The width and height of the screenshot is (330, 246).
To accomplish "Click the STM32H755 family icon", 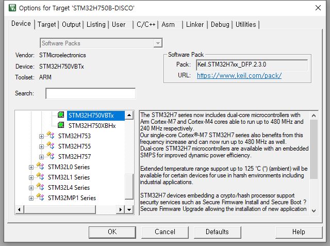I will tap(51, 145).
